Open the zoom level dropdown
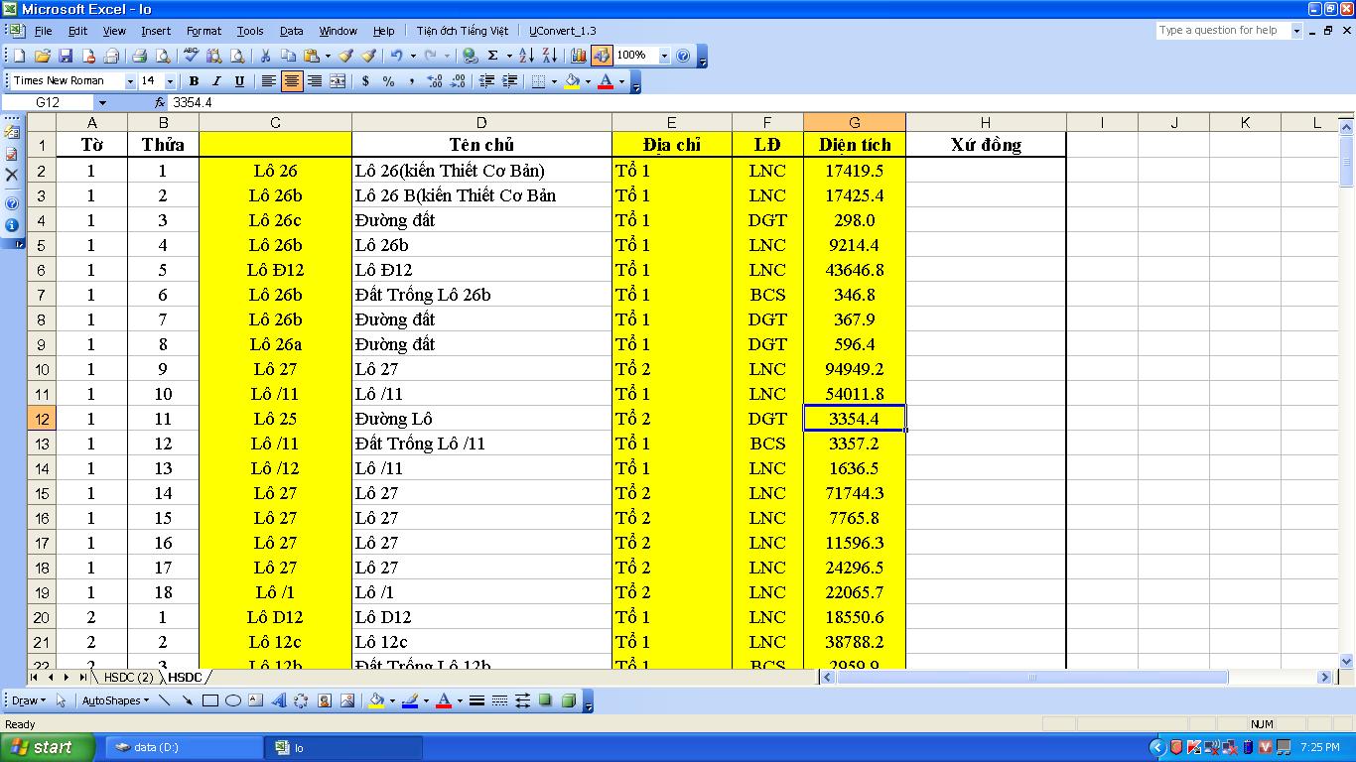 click(664, 57)
